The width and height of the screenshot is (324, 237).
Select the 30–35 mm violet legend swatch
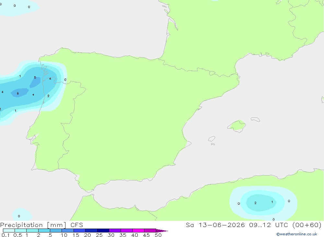click(115, 231)
